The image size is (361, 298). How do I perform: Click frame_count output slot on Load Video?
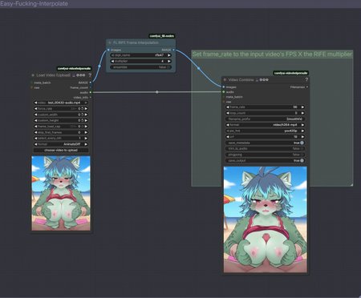(91, 87)
